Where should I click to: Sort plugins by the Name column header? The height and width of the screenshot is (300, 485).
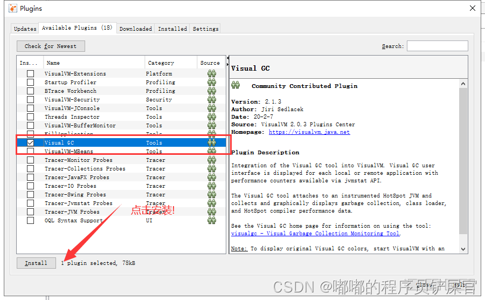(x=94, y=63)
